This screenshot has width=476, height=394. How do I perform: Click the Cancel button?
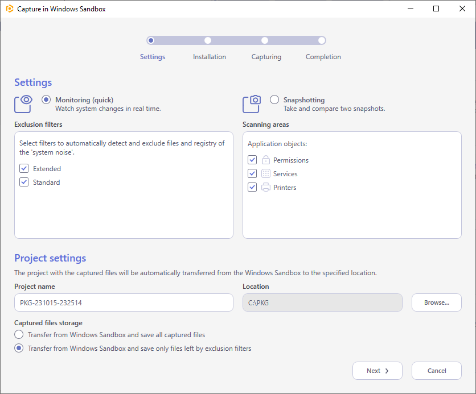[437, 371]
